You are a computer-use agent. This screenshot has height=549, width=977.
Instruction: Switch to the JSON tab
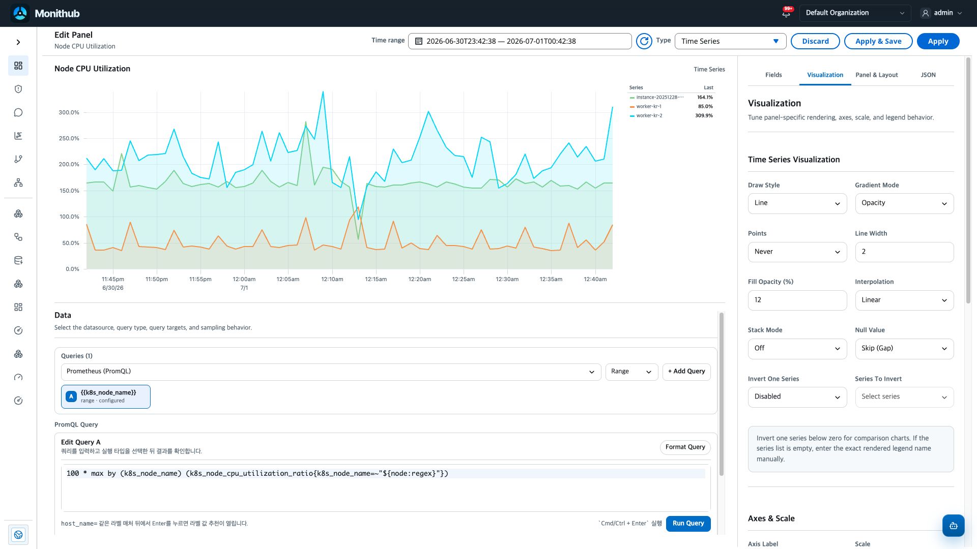928,75
